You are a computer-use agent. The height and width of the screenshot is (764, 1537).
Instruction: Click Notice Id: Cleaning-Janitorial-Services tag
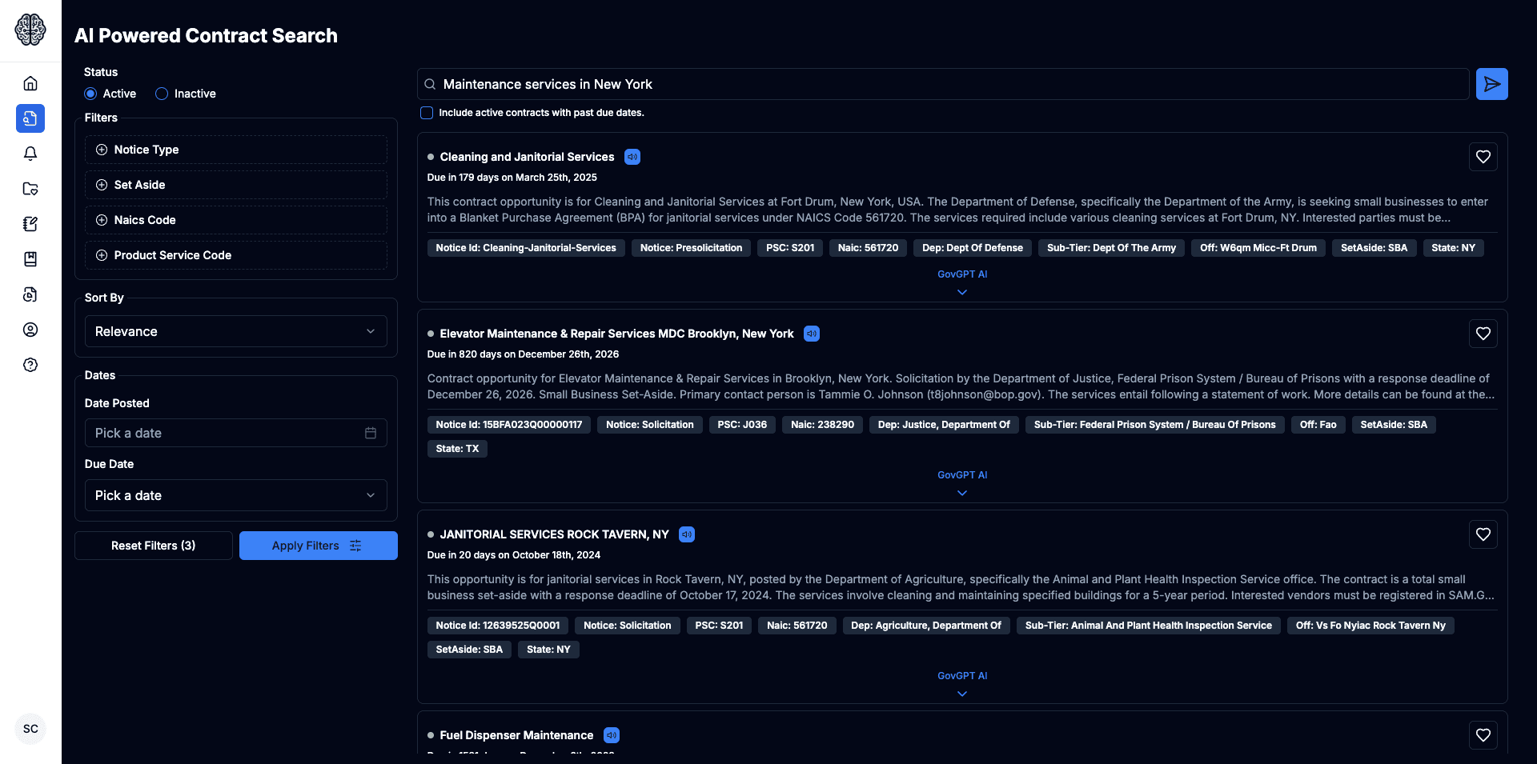[x=526, y=248]
